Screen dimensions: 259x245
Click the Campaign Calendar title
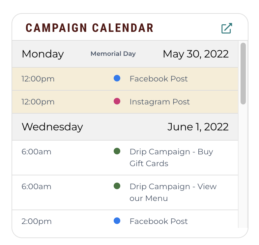click(x=90, y=28)
